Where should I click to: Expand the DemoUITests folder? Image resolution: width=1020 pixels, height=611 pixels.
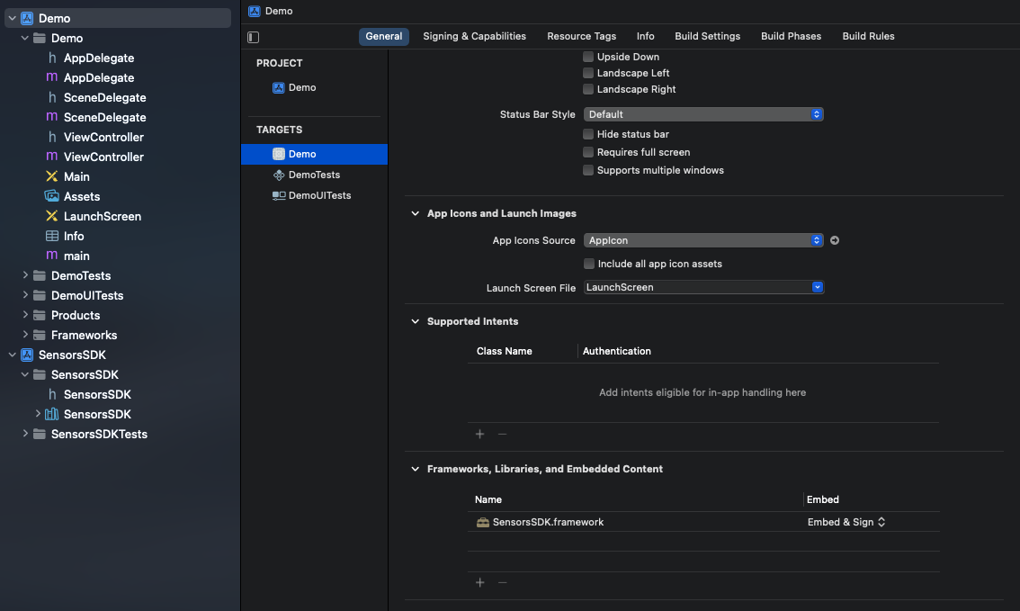tap(25, 295)
